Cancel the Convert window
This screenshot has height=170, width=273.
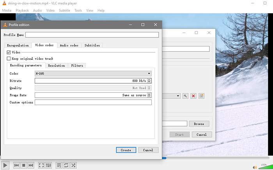202,134
